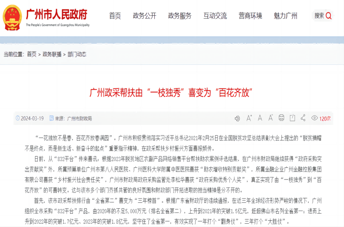The width and height of the screenshot is (344, 227).
Task: Click the 部门动态 breadcrumb link
Action: [77, 54]
